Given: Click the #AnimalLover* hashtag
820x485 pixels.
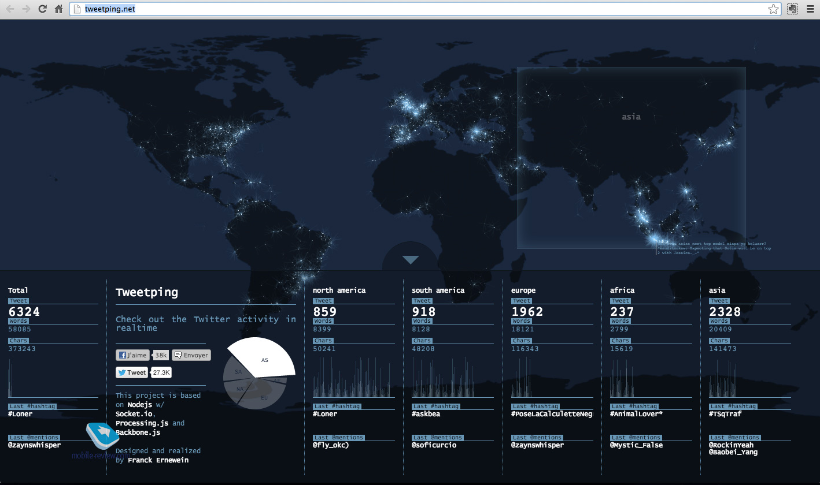Looking at the screenshot, I should pos(637,414).
